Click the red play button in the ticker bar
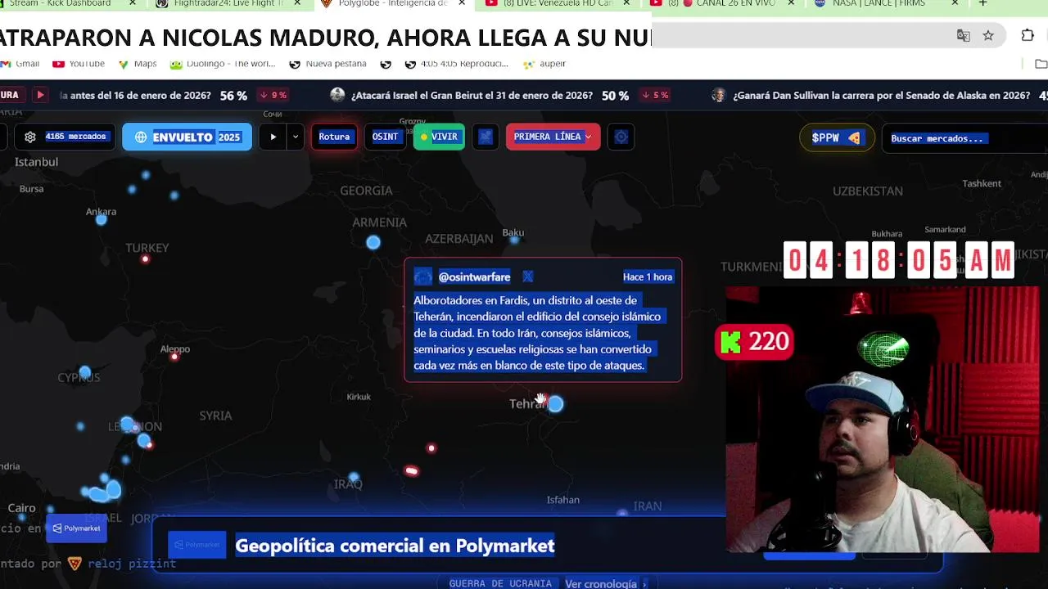Viewport: 1048px width, 589px height. pyautogui.click(x=40, y=95)
